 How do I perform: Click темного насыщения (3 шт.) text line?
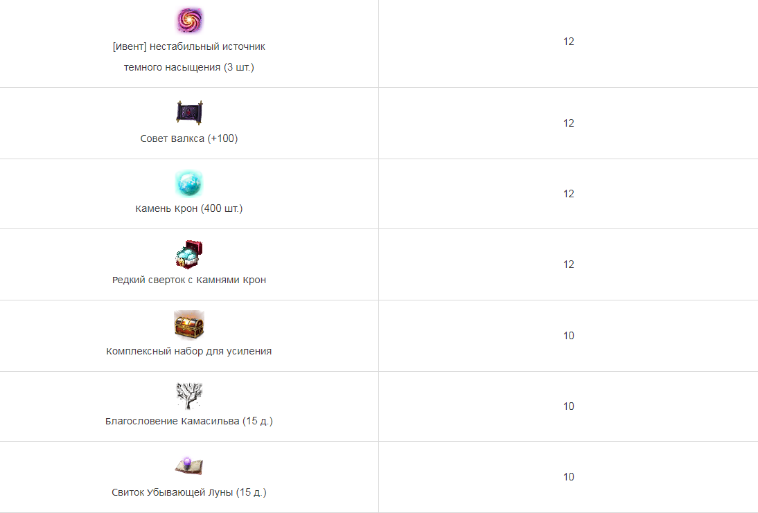point(189,68)
